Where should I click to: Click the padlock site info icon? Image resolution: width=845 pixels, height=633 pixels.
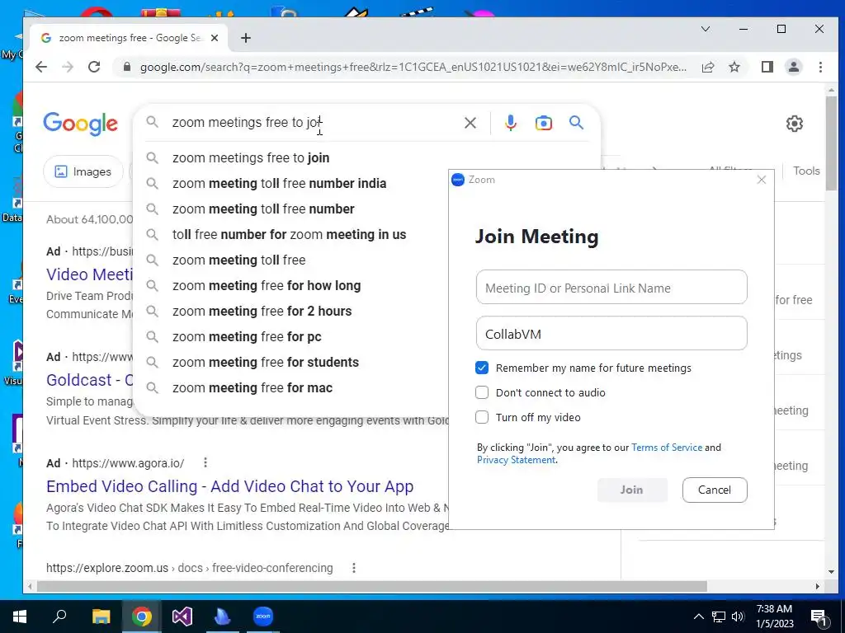pyautogui.click(x=126, y=67)
